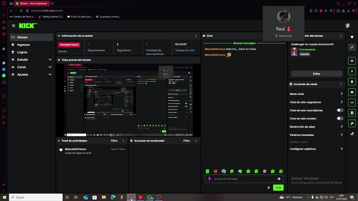The width and height of the screenshot is (358, 201).
Task: Click the pencil edit icon in right toolbar
Action: click(352, 47)
